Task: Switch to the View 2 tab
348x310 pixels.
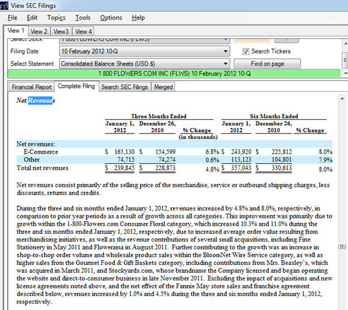Action: point(39,32)
